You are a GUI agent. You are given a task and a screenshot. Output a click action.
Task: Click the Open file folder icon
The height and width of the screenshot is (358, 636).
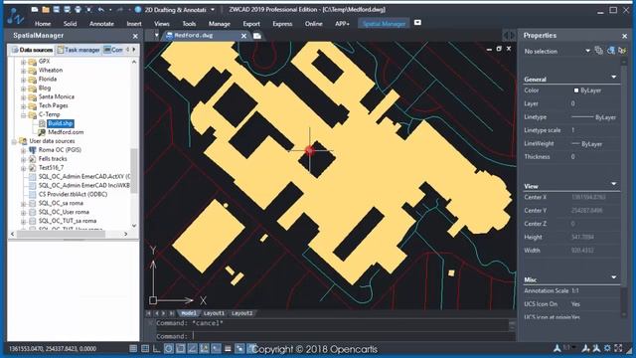point(46,9)
